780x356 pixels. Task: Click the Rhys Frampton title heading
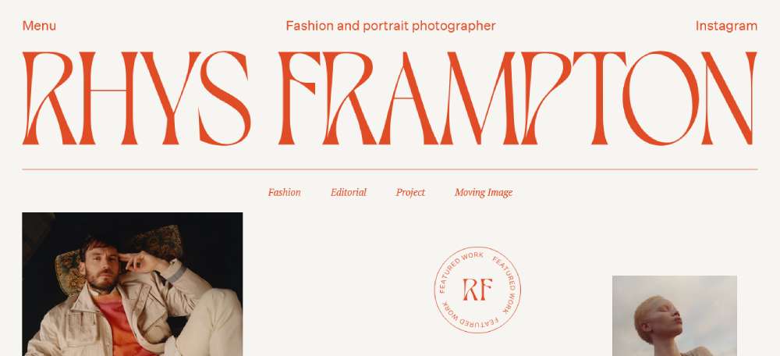pyautogui.click(x=389, y=98)
